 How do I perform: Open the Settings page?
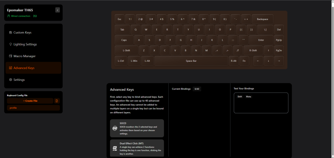click(34, 80)
